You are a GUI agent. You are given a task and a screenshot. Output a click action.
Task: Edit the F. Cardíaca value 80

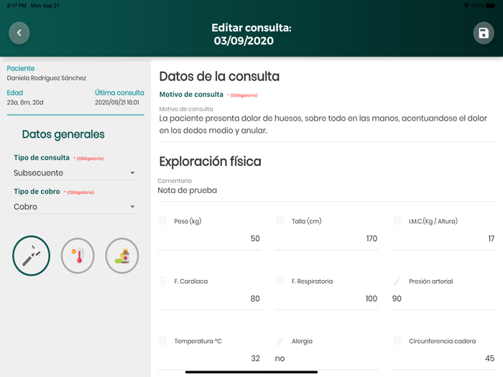click(210, 299)
